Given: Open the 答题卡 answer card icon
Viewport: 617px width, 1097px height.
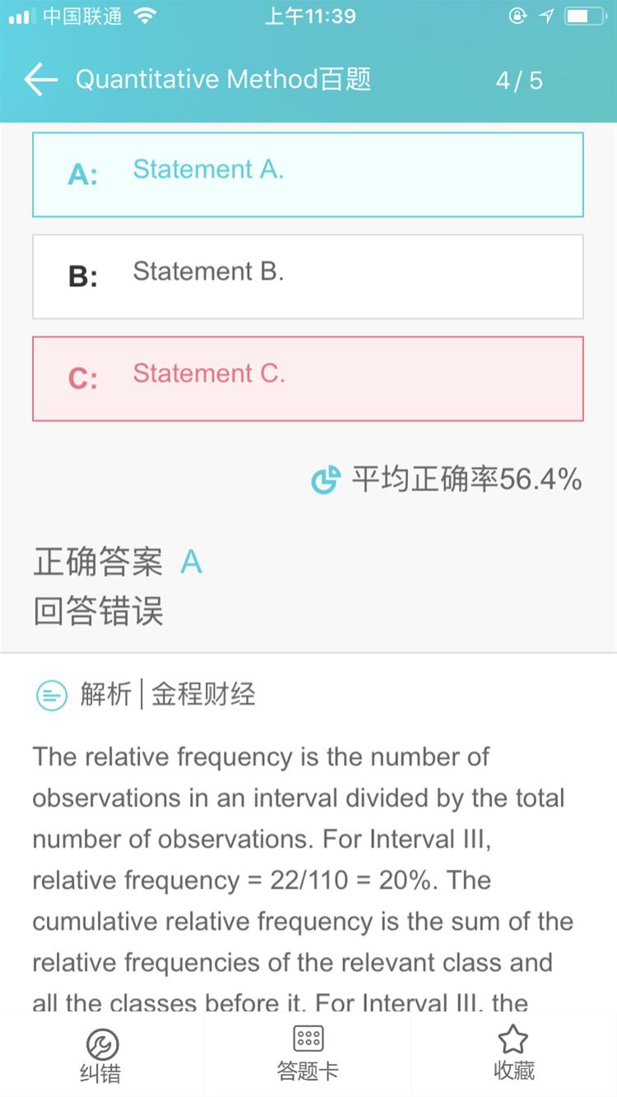Looking at the screenshot, I should tap(308, 1039).
